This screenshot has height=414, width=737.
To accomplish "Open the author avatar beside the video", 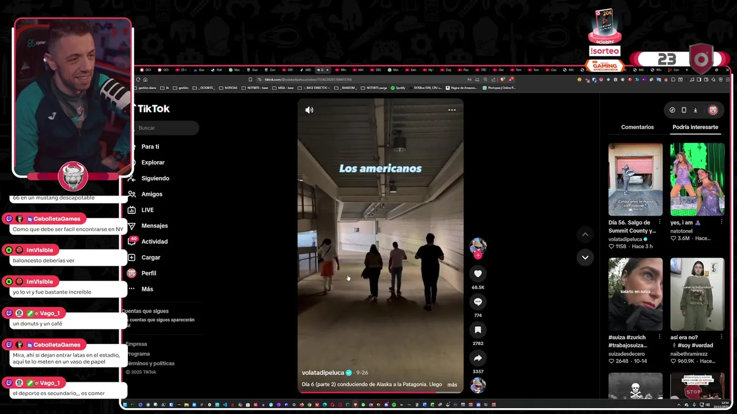I will 478,246.
